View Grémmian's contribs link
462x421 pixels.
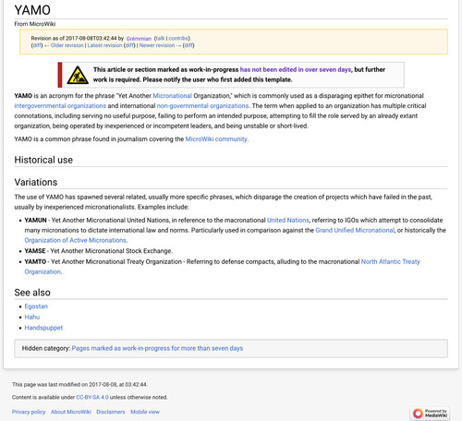pyautogui.click(x=178, y=38)
